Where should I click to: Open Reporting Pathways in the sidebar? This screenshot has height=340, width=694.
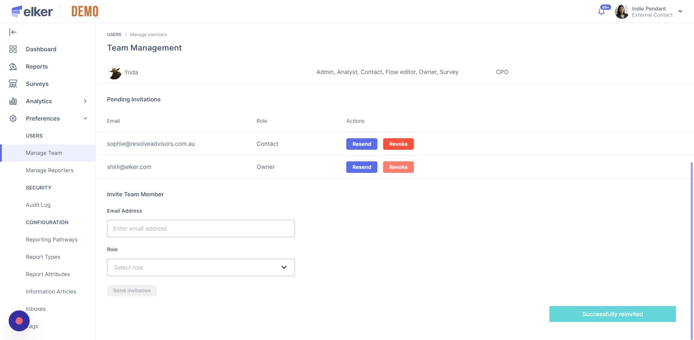(x=52, y=240)
